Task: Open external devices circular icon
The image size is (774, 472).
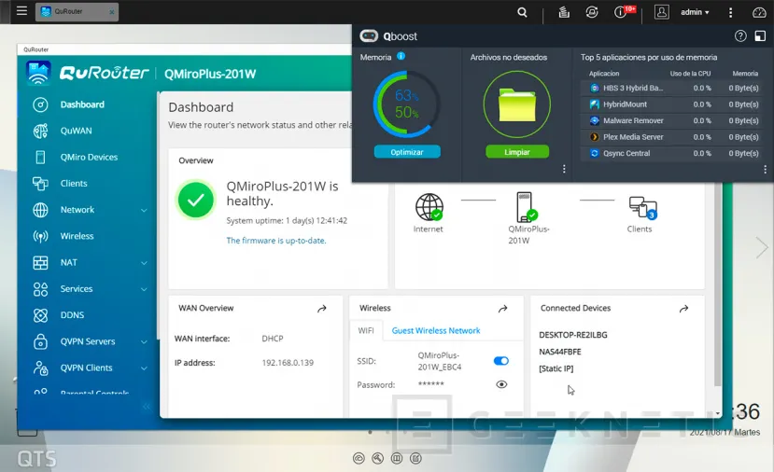Action: click(x=591, y=12)
